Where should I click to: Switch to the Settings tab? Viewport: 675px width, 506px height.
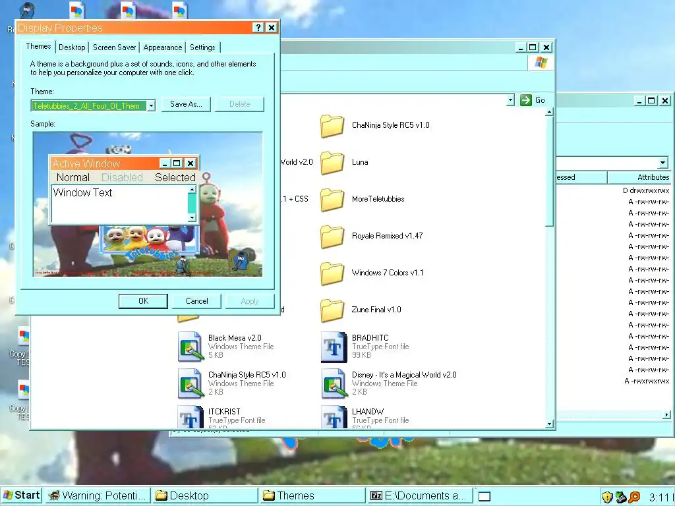click(203, 47)
